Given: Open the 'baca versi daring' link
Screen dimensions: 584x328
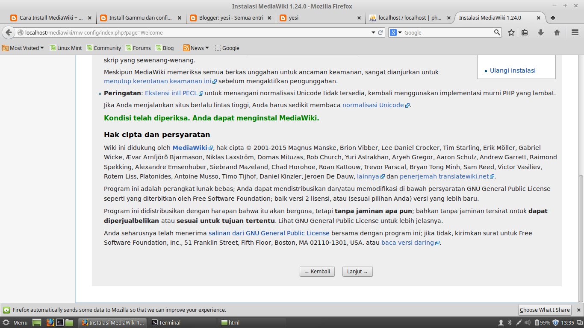Looking at the screenshot, I should click(x=410, y=243).
